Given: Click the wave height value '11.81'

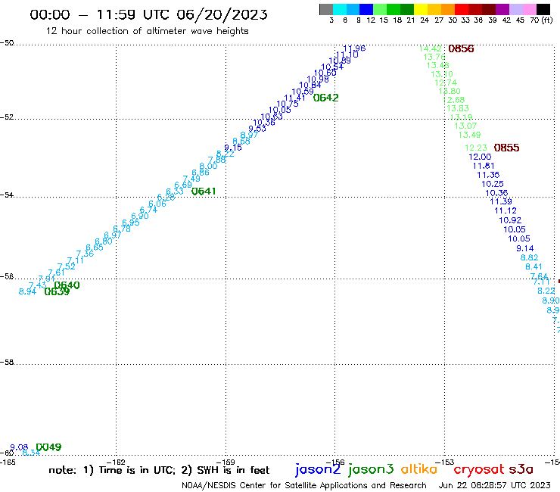Looking at the screenshot, I should click(484, 166).
